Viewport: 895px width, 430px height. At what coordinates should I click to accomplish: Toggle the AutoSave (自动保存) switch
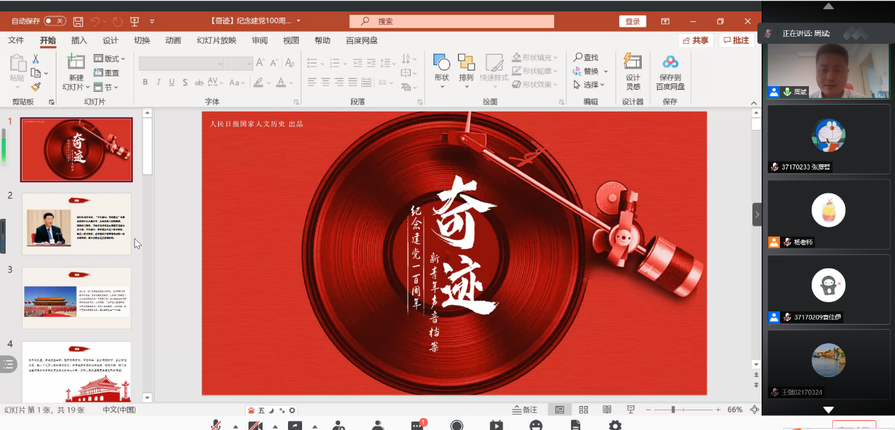[x=54, y=21]
